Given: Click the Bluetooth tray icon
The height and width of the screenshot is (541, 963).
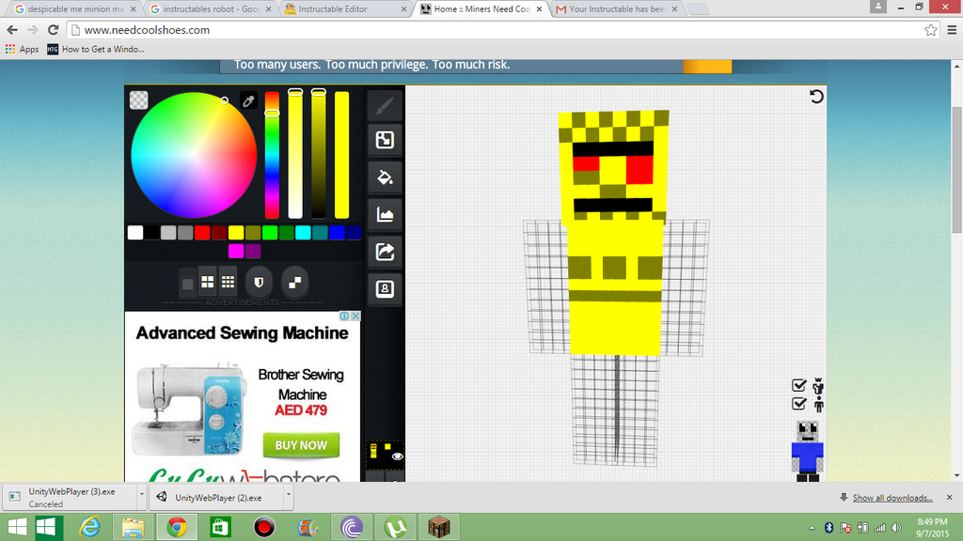Looking at the screenshot, I should click(829, 528).
